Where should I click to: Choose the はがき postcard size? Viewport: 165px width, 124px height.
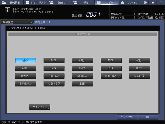(26, 76)
